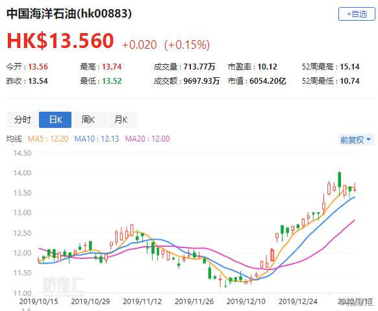Toggle the MA5 moving average legend
The height and width of the screenshot is (311, 378).
tap(48, 139)
